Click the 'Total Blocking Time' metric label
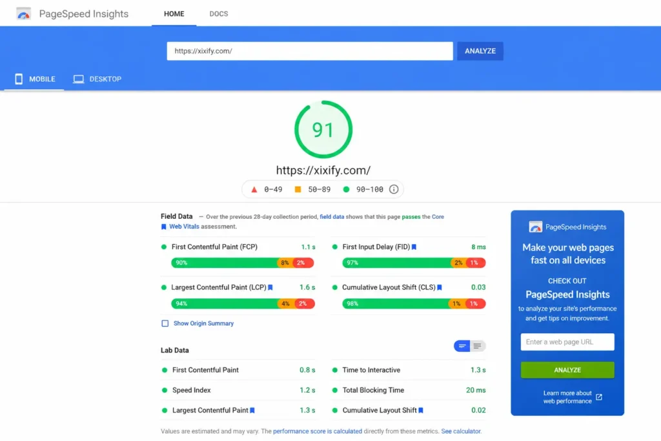This screenshot has width=661, height=441. pyautogui.click(x=373, y=391)
